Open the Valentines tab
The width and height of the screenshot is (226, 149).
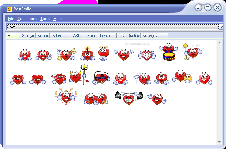[60, 36]
